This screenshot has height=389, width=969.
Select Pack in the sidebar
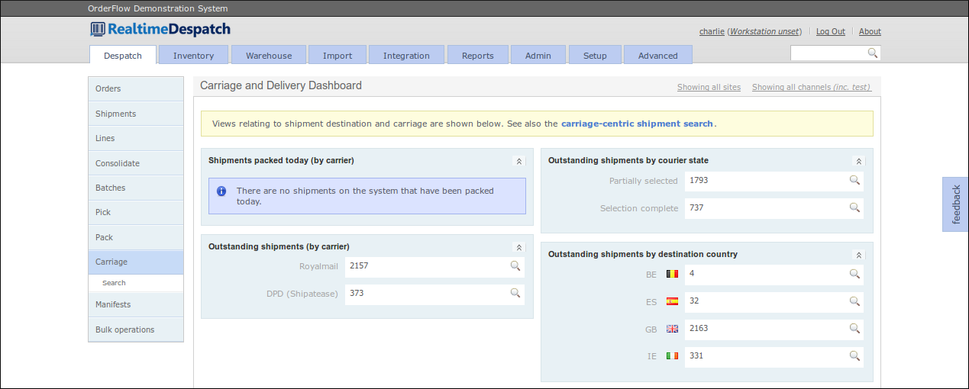136,237
